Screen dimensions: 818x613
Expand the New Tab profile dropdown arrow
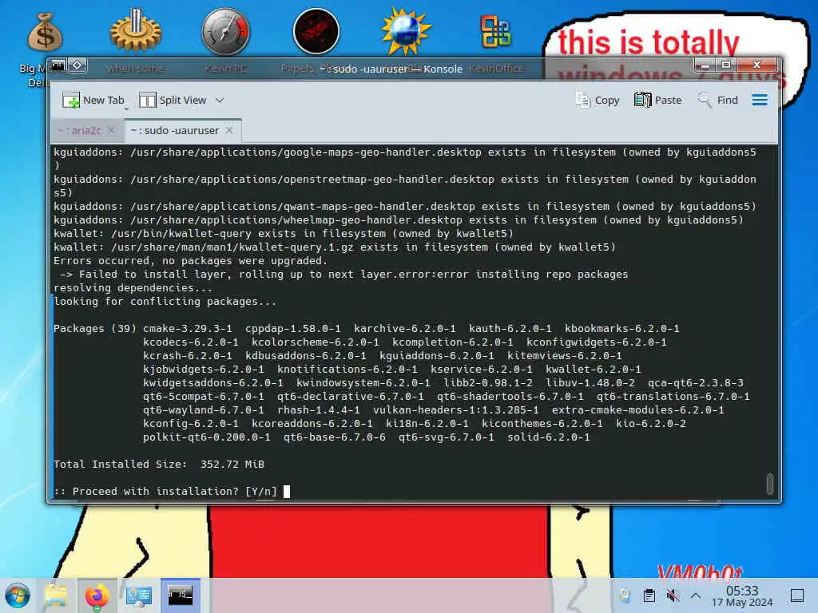click(126, 109)
